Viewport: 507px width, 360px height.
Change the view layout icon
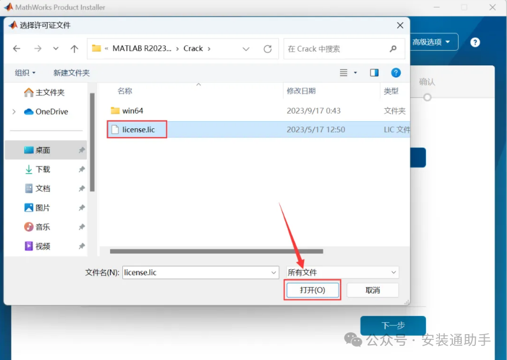click(x=343, y=73)
